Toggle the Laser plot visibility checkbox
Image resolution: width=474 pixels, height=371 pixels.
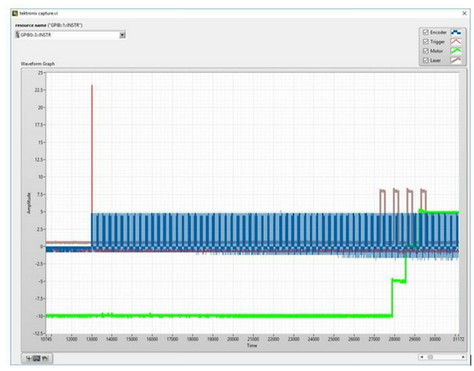[x=426, y=60]
